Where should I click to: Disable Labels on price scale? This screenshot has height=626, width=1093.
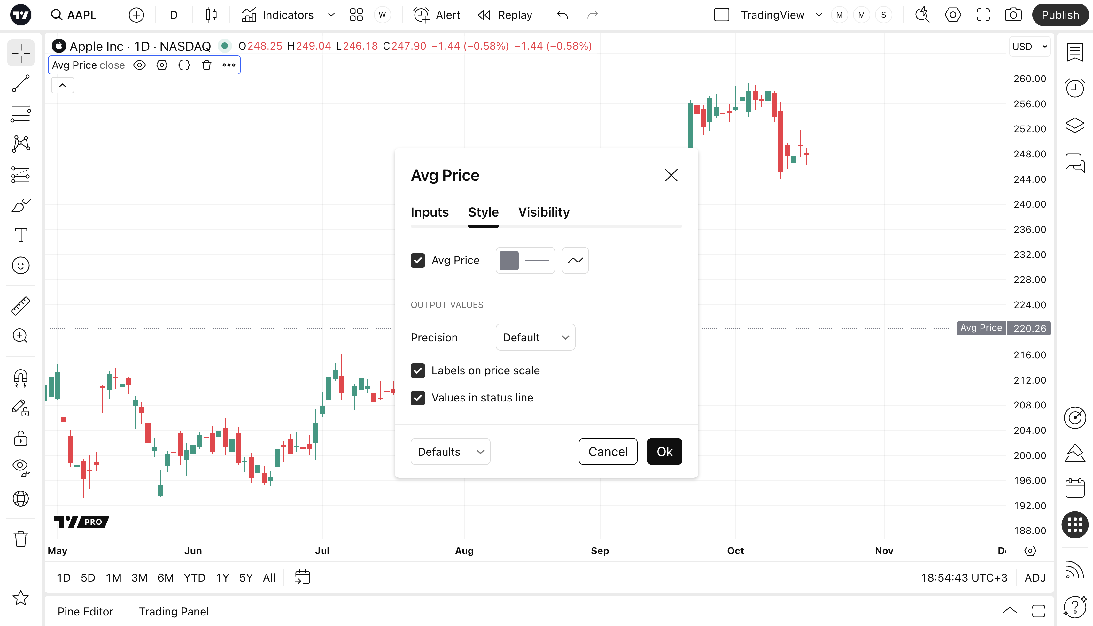coord(418,370)
